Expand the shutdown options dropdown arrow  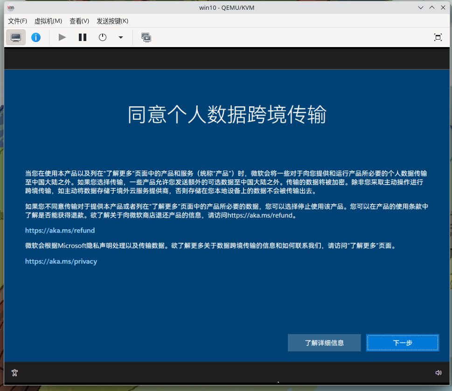point(121,37)
